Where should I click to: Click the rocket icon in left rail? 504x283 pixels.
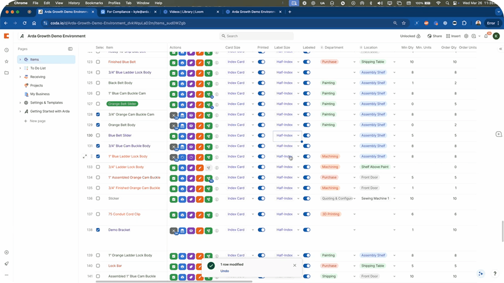pyautogui.click(x=6, y=264)
